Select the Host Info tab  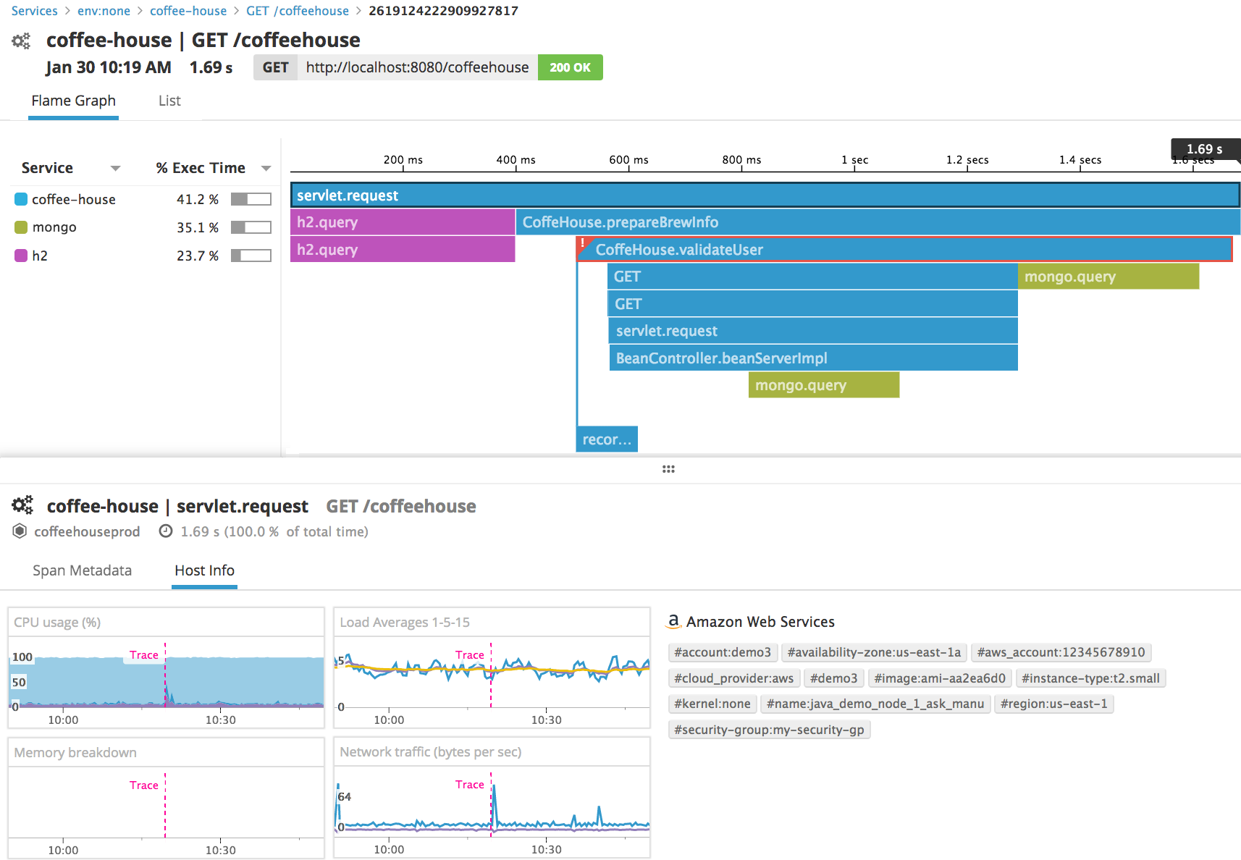tap(203, 570)
